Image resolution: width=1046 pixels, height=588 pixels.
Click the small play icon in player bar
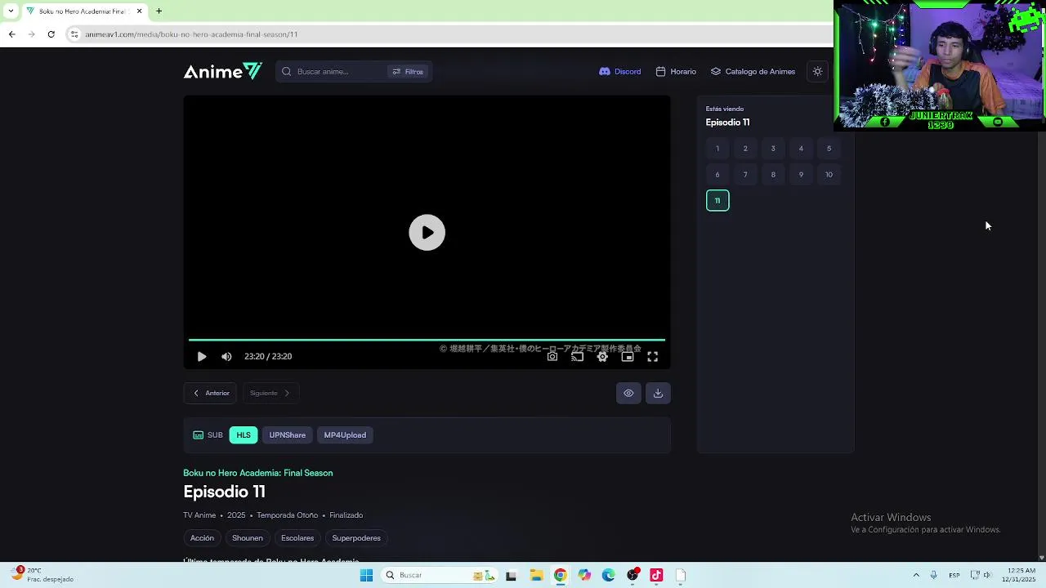click(202, 357)
